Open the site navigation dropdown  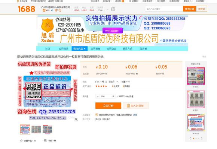pos(201,1)
